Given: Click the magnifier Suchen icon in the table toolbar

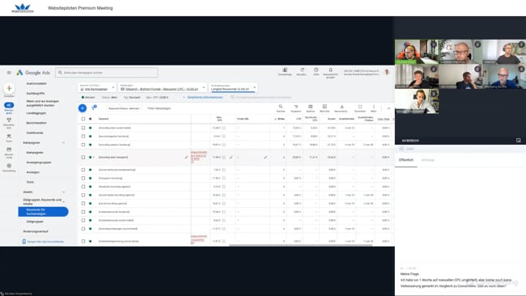Looking at the screenshot, I should point(281,108).
